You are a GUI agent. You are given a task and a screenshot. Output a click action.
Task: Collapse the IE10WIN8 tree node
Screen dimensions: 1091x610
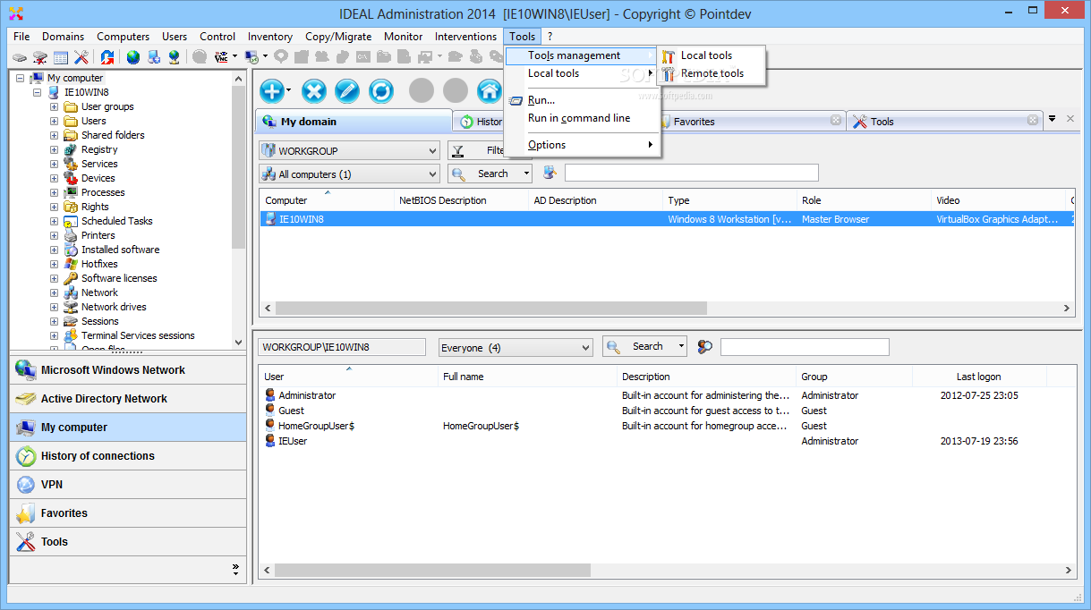37,92
